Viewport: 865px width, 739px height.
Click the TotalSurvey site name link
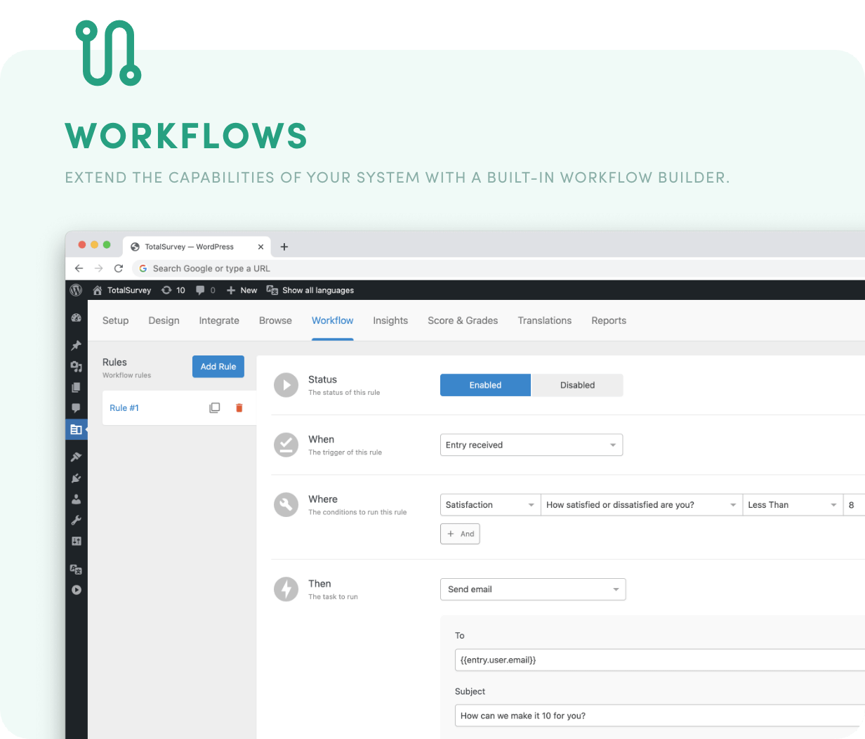point(129,290)
